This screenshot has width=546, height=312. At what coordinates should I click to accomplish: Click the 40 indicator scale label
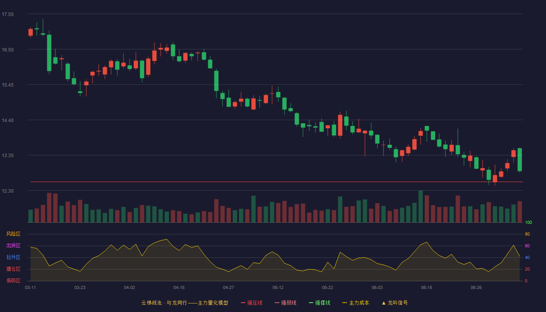click(527, 258)
